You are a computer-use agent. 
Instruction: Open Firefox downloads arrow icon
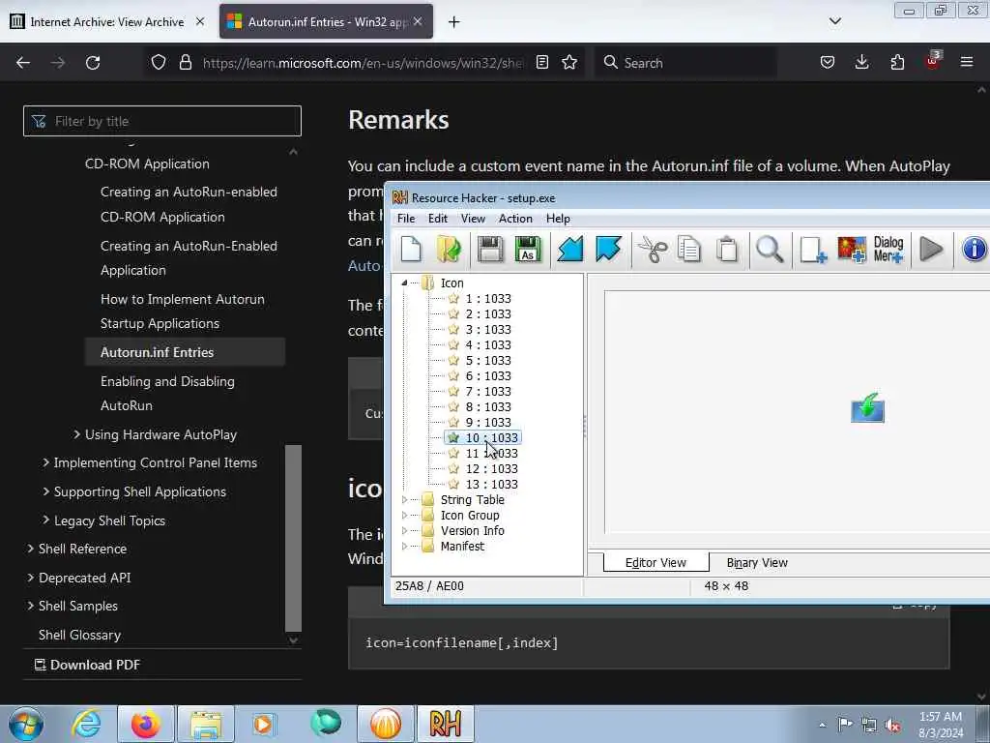(861, 63)
